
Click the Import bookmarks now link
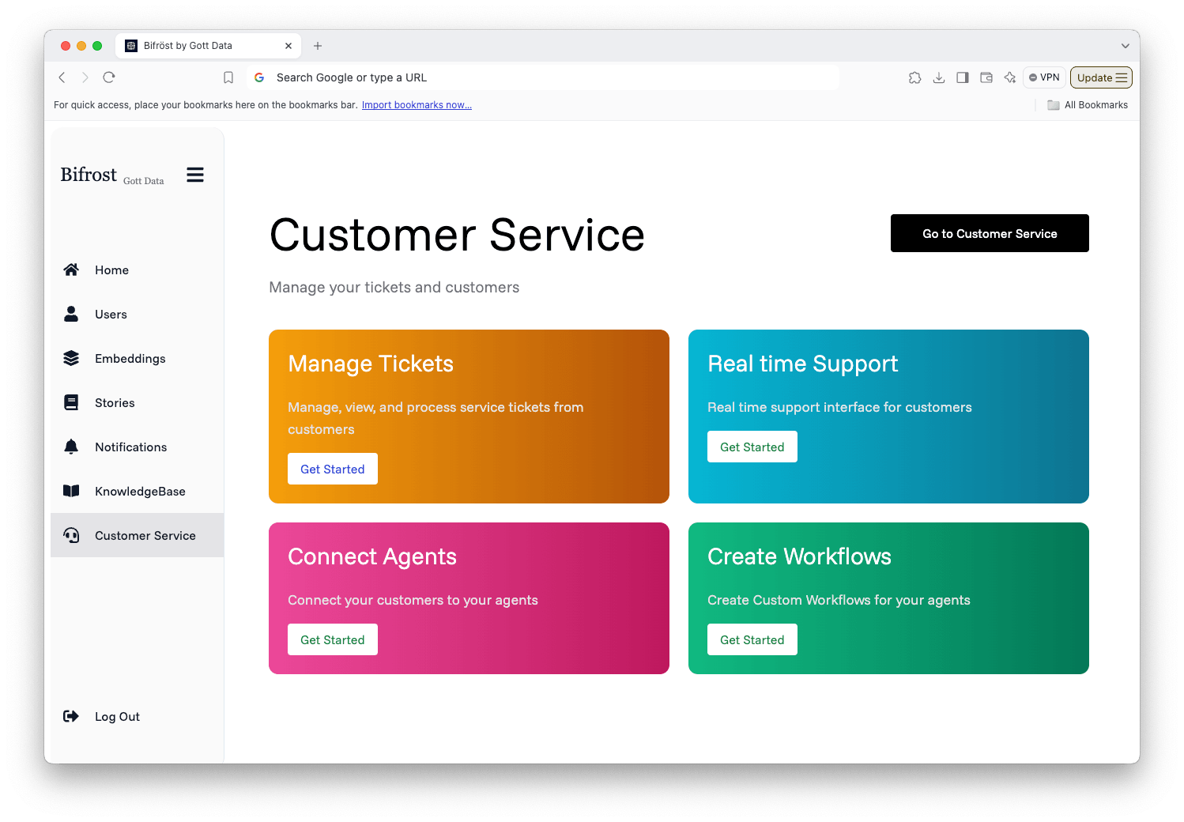pos(417,104)
